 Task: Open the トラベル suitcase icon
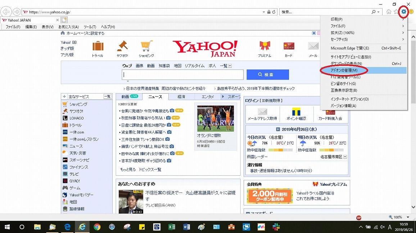pyautogui.click(x=98, y=46)
